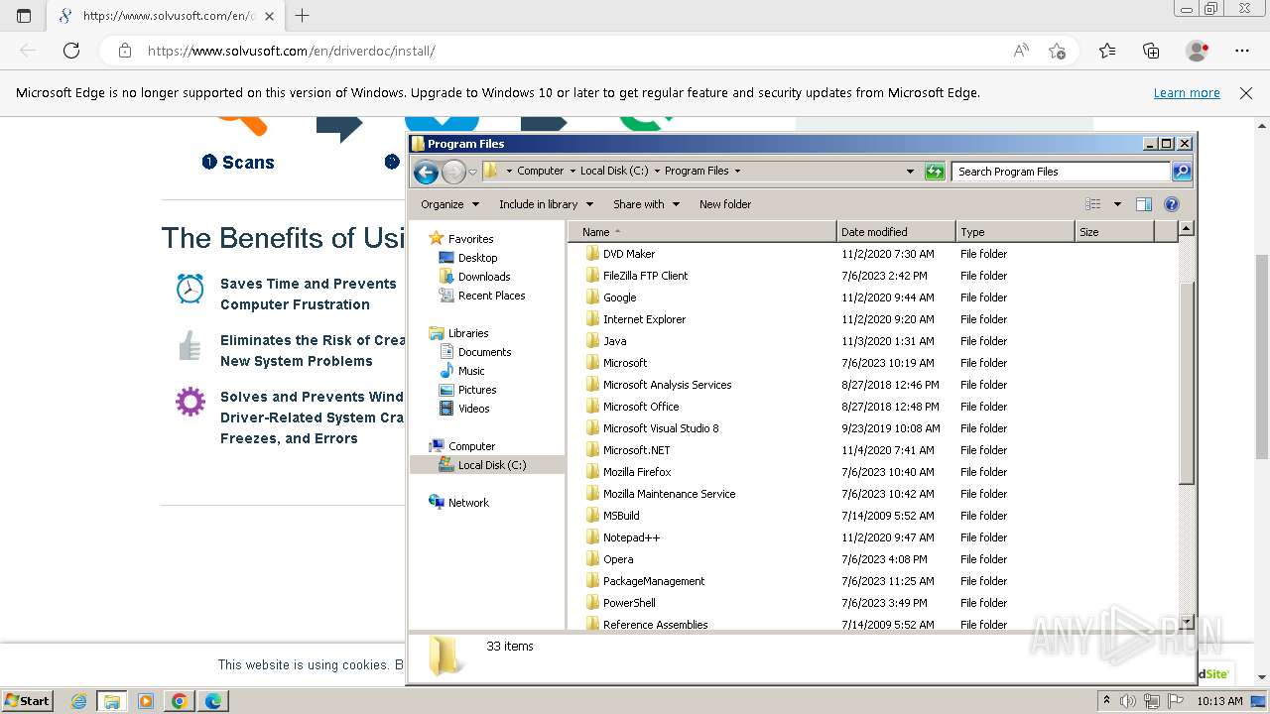Open Edge settings and more menu

coord(1242,51)
